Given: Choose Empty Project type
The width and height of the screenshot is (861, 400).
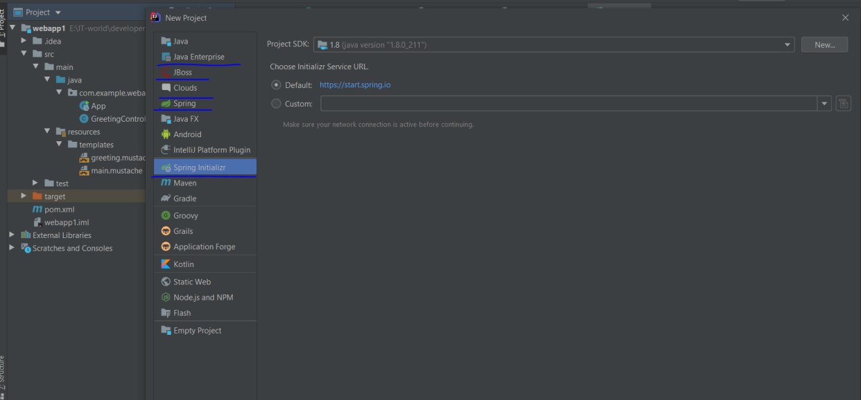Looking at the screenshot, I should (x=205, y=330).
